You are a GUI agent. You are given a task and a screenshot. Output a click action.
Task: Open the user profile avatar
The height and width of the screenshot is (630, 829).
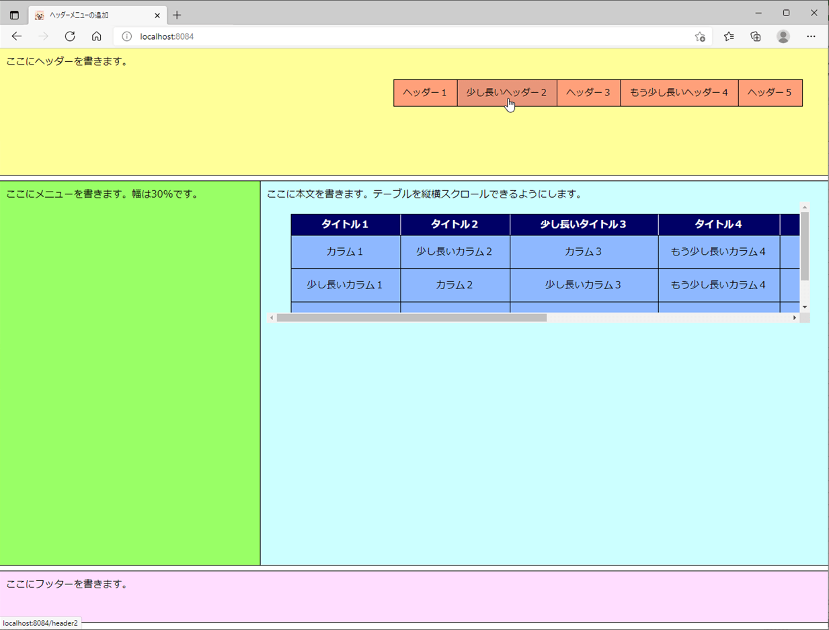pos(783,36)
